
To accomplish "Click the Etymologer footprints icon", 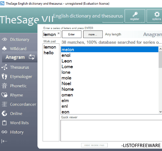I will click(x=4, y=77).
